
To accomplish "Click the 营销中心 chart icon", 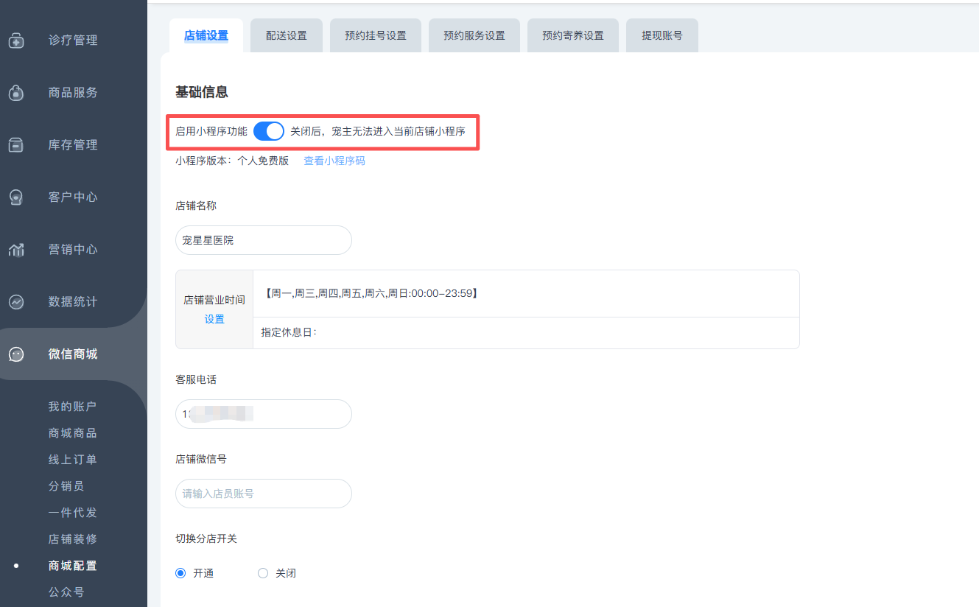I will (16, 250).
